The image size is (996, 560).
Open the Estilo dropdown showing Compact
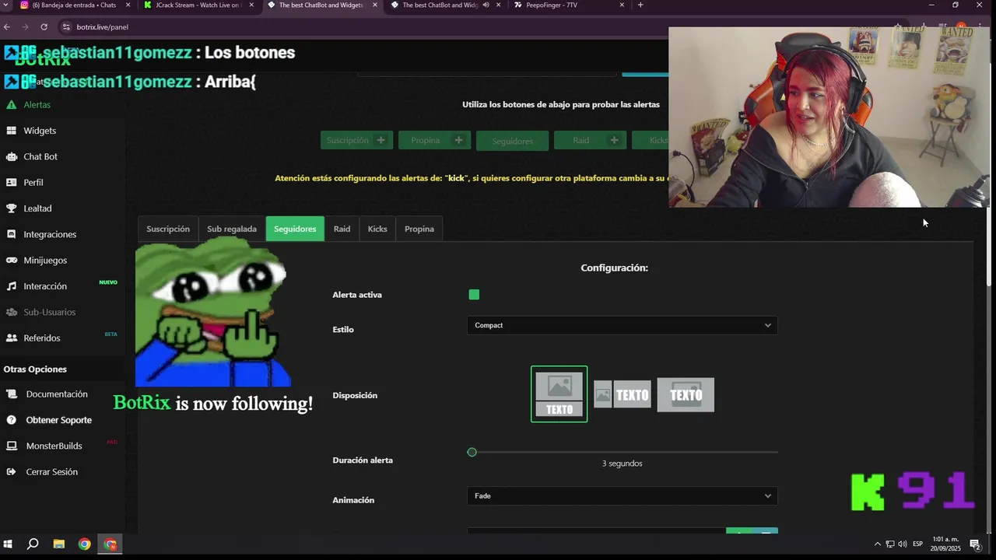622,325
